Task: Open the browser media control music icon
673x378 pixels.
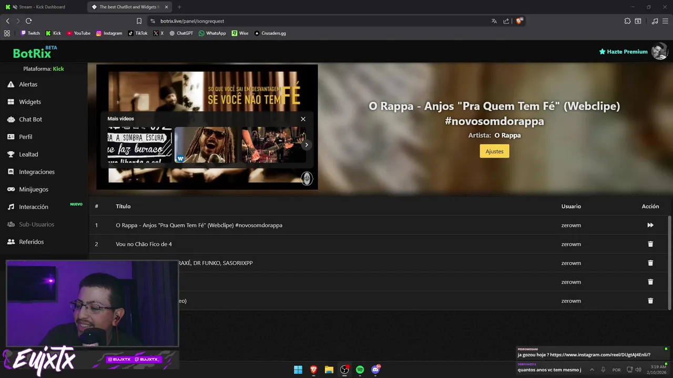Action: [655, 21]
